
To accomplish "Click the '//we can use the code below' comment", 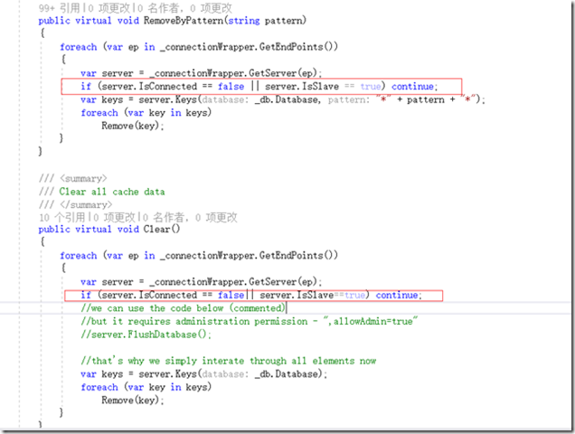I will click(183, 308).
